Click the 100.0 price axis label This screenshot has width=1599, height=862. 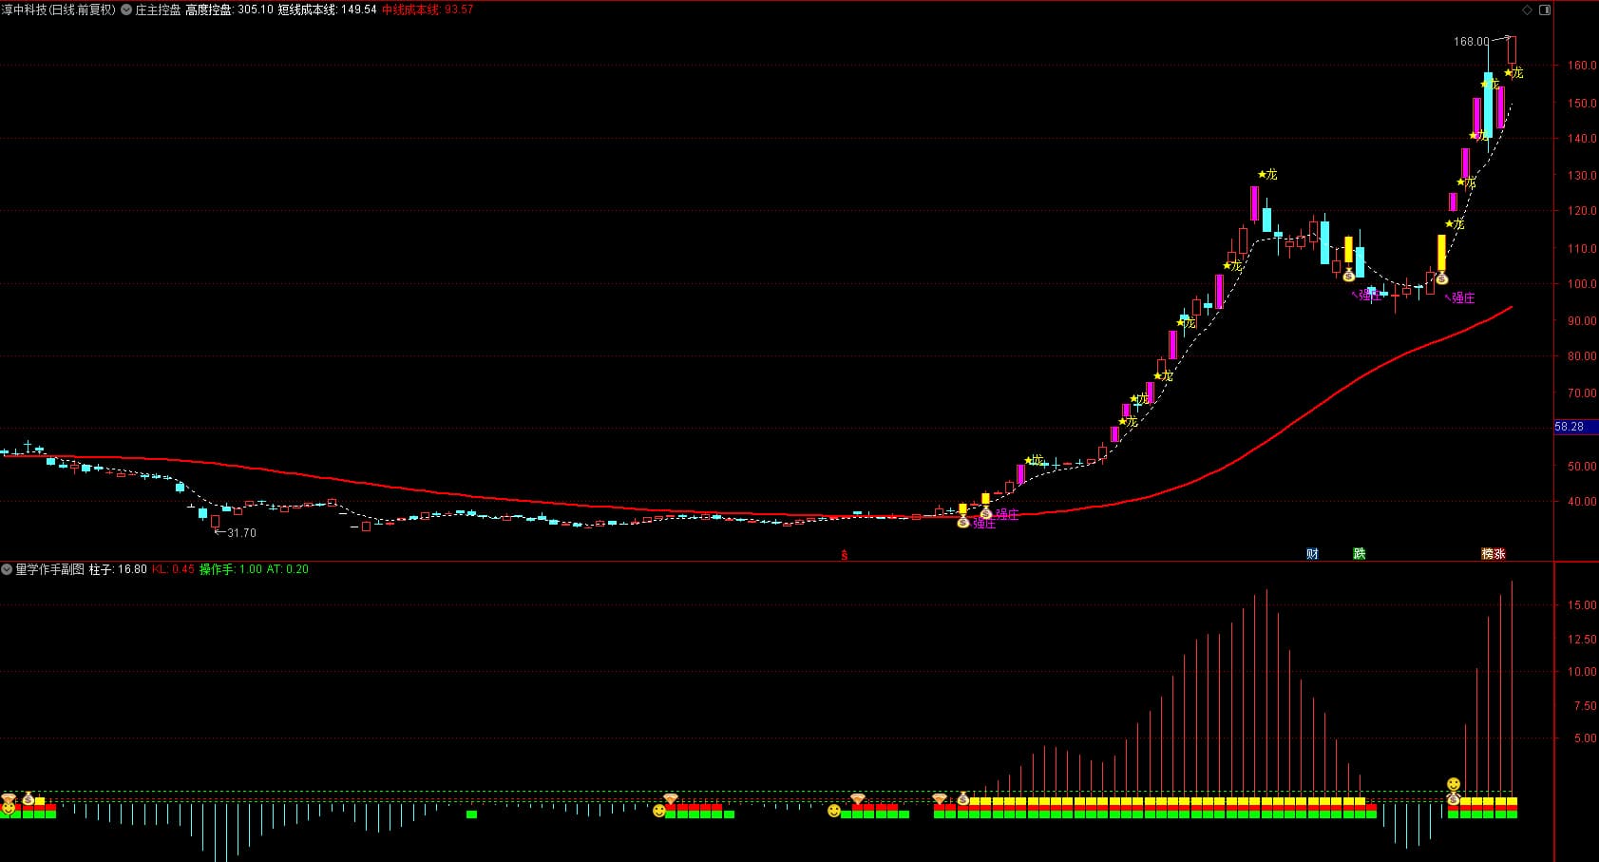(1582, 283)
